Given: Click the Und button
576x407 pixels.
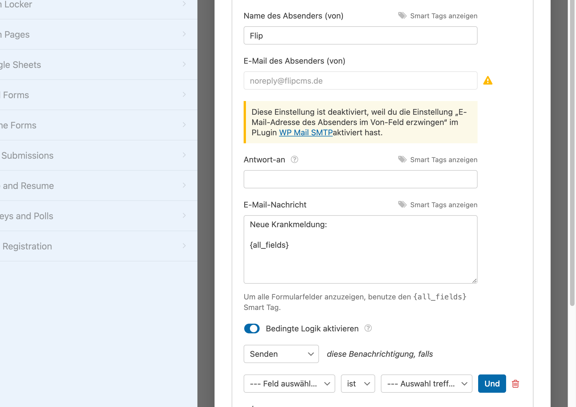Looking at the screenshot, I should (x=492, y=384).
